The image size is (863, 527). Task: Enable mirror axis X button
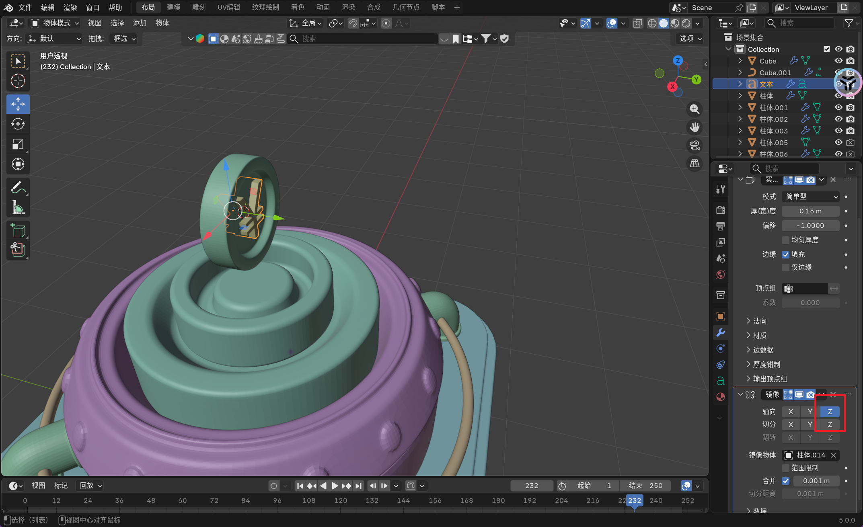[x=791, y=412]
